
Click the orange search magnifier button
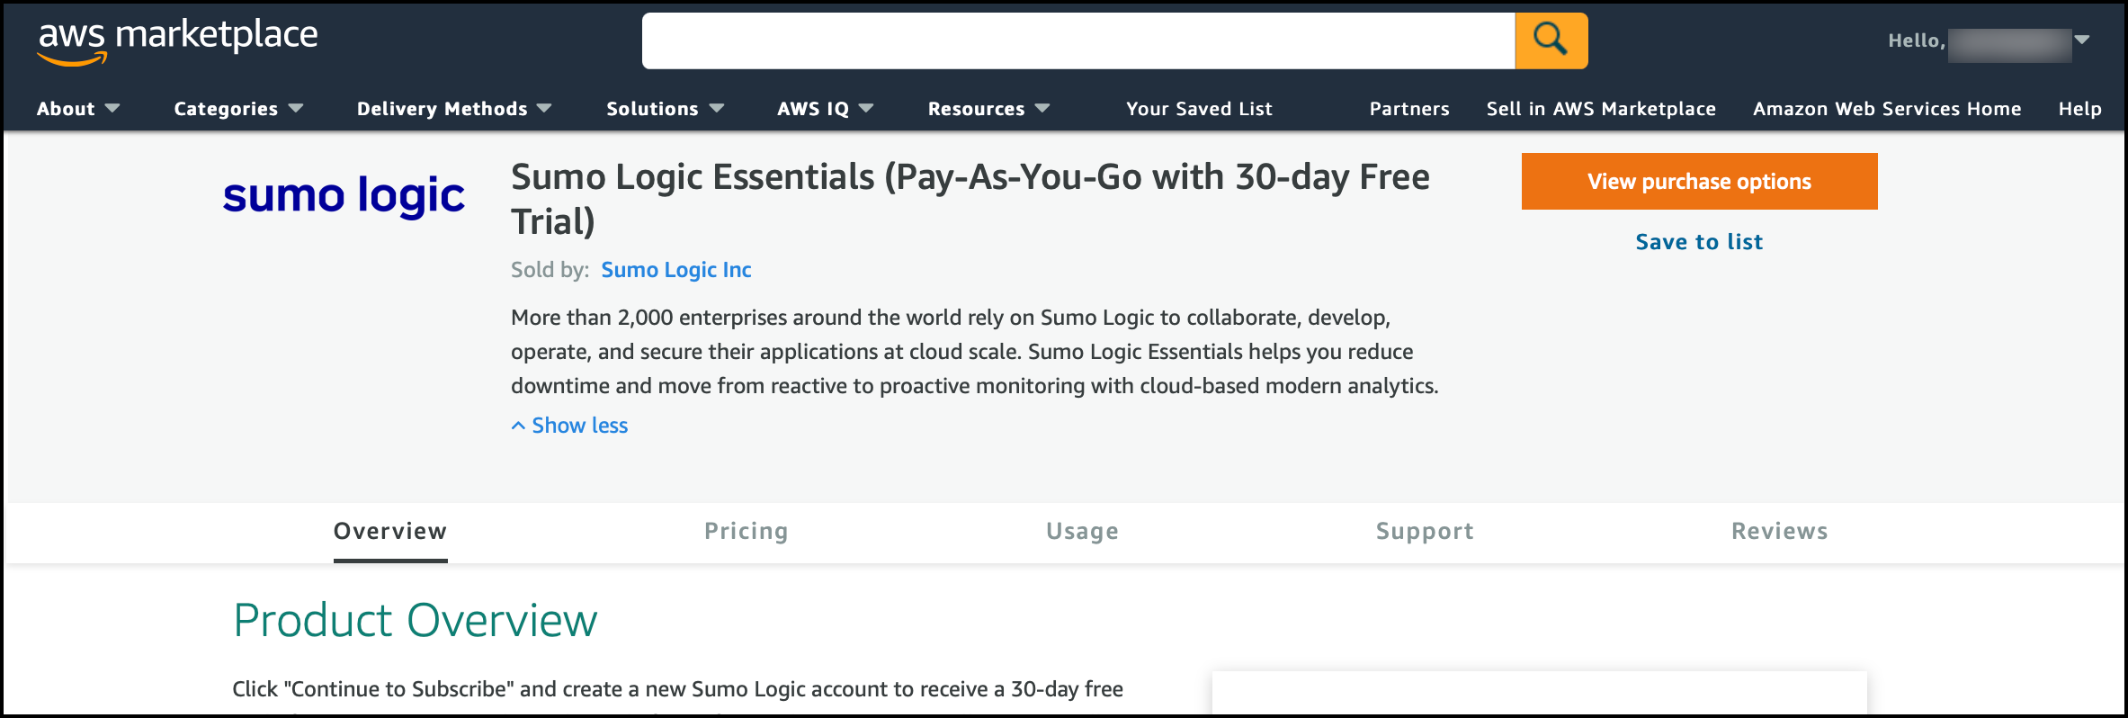[1551, 40]
